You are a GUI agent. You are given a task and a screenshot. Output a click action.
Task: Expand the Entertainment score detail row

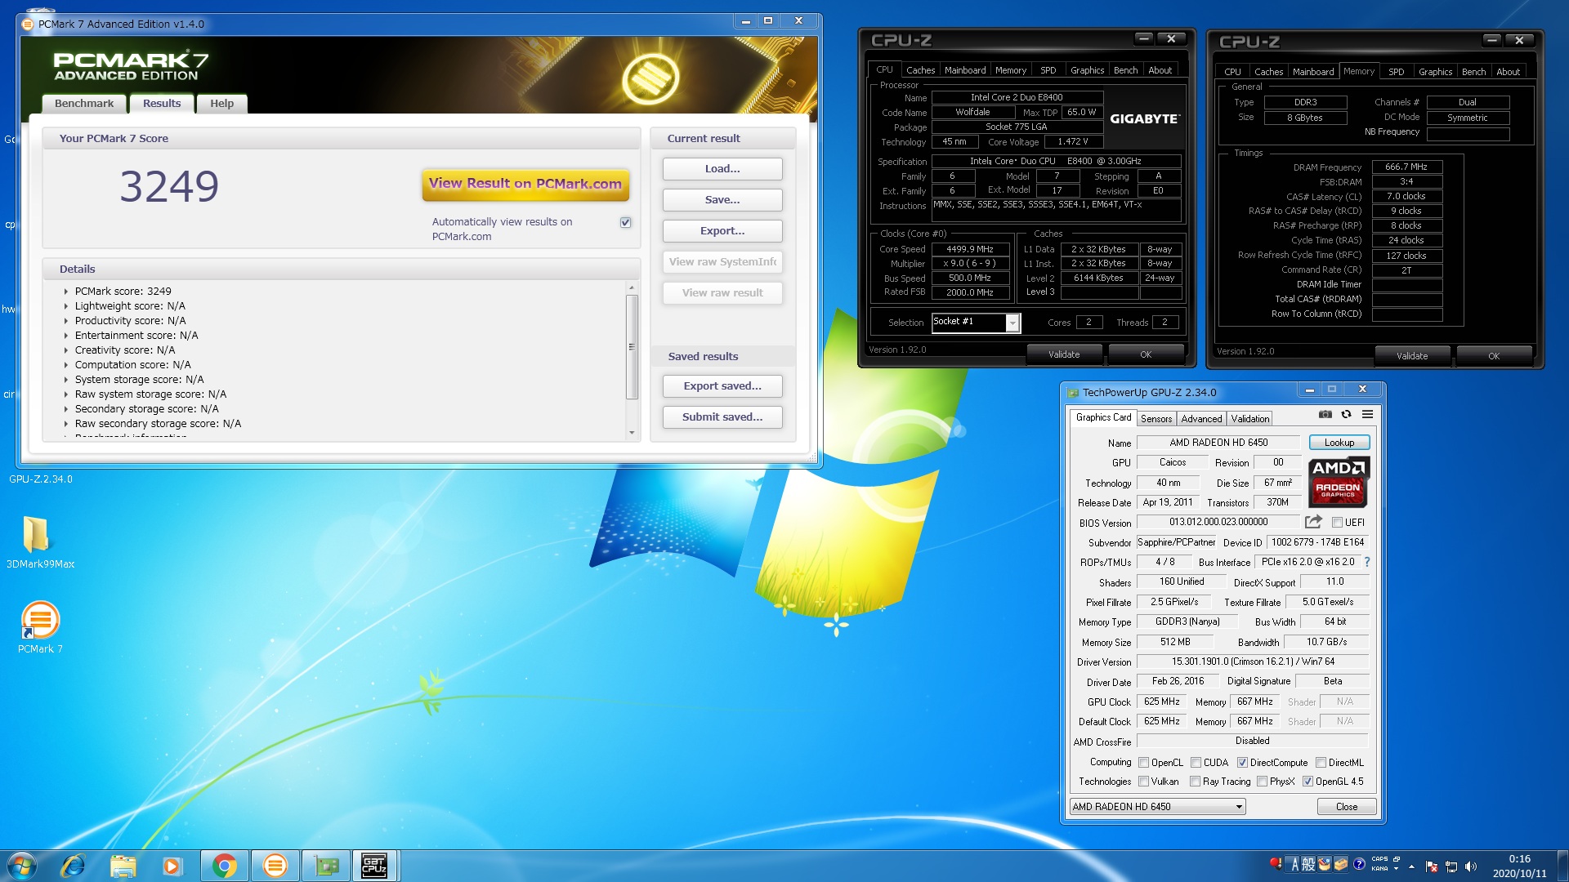point(66,336)
